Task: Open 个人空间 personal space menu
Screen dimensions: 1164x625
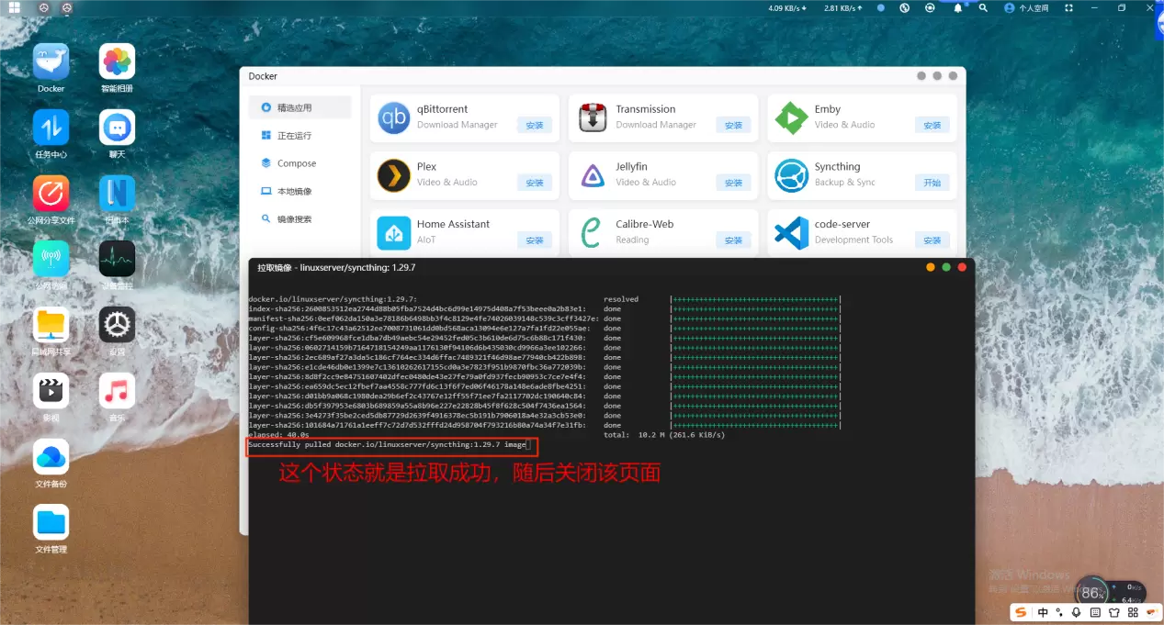Action: click(1026, 8)
